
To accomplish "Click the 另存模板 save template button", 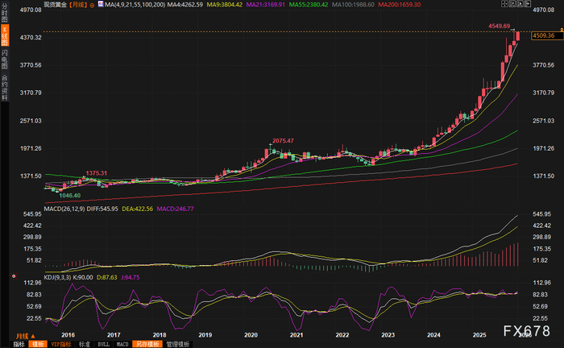I will coord(147,344).
